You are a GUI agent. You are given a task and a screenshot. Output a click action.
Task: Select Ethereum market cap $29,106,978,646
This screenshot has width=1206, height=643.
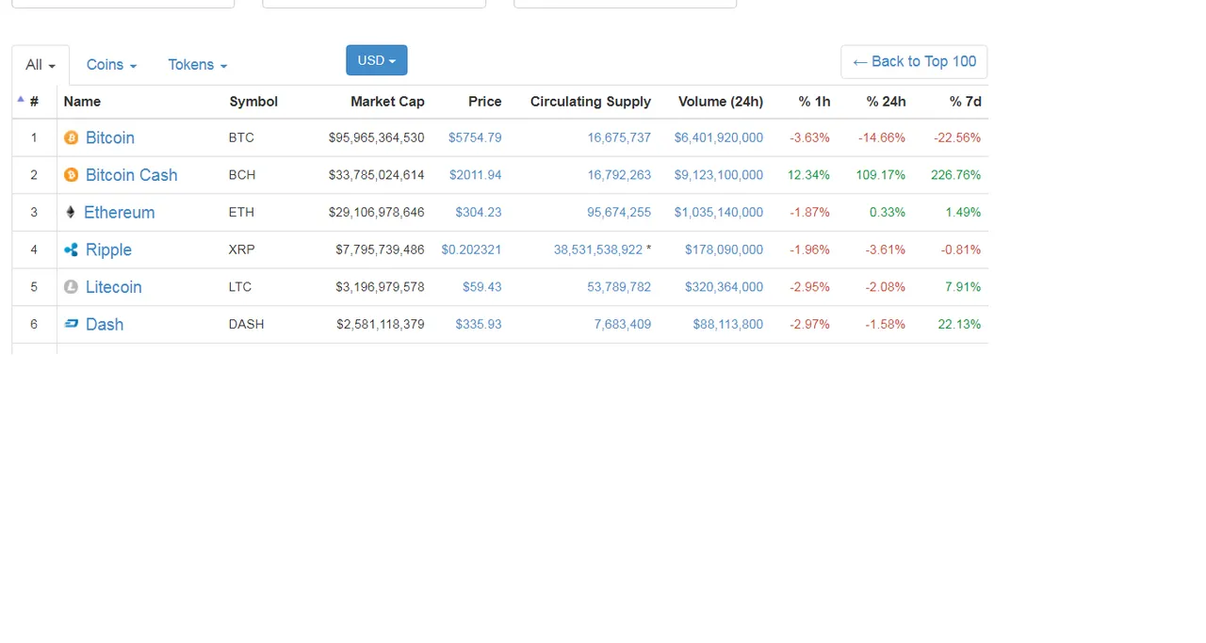pos(377,213)
